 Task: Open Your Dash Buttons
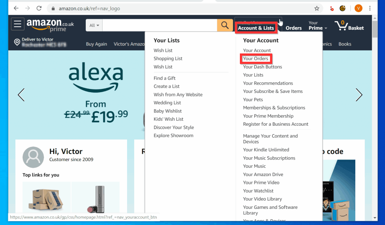click(x=262, y=67)
